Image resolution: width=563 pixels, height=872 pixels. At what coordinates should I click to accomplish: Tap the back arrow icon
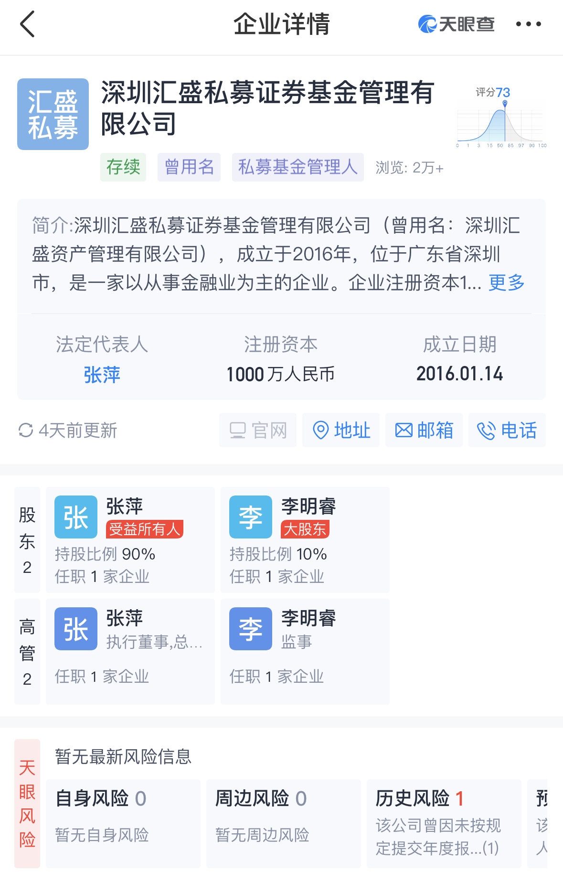pyautogui.click(x=28, y=24)
